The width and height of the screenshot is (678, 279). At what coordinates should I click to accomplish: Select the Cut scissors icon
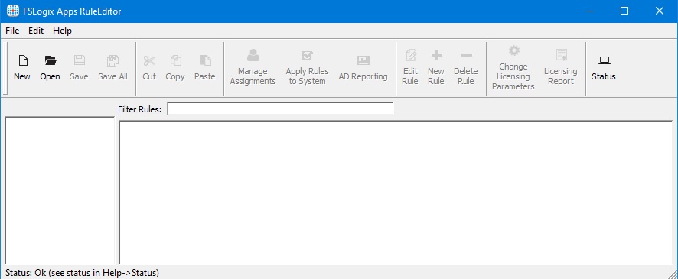tap(149, 61)
